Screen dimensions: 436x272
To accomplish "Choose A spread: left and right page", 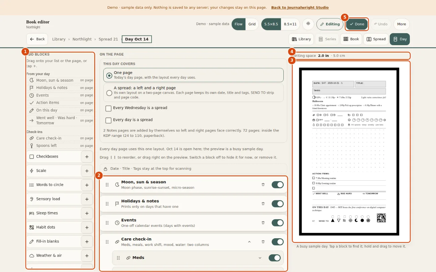I will pyautogui.click(x=109, y=93).
